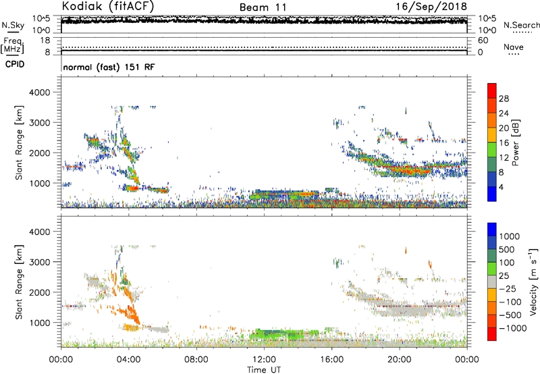Viewport: 540px width, 374px height.
Task: Click the "-500" Velocity colorbar label
Action: tap(510, 315)
